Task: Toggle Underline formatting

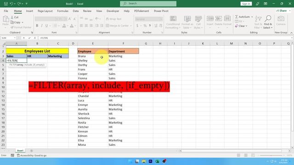Action: (x=46, y=26)
